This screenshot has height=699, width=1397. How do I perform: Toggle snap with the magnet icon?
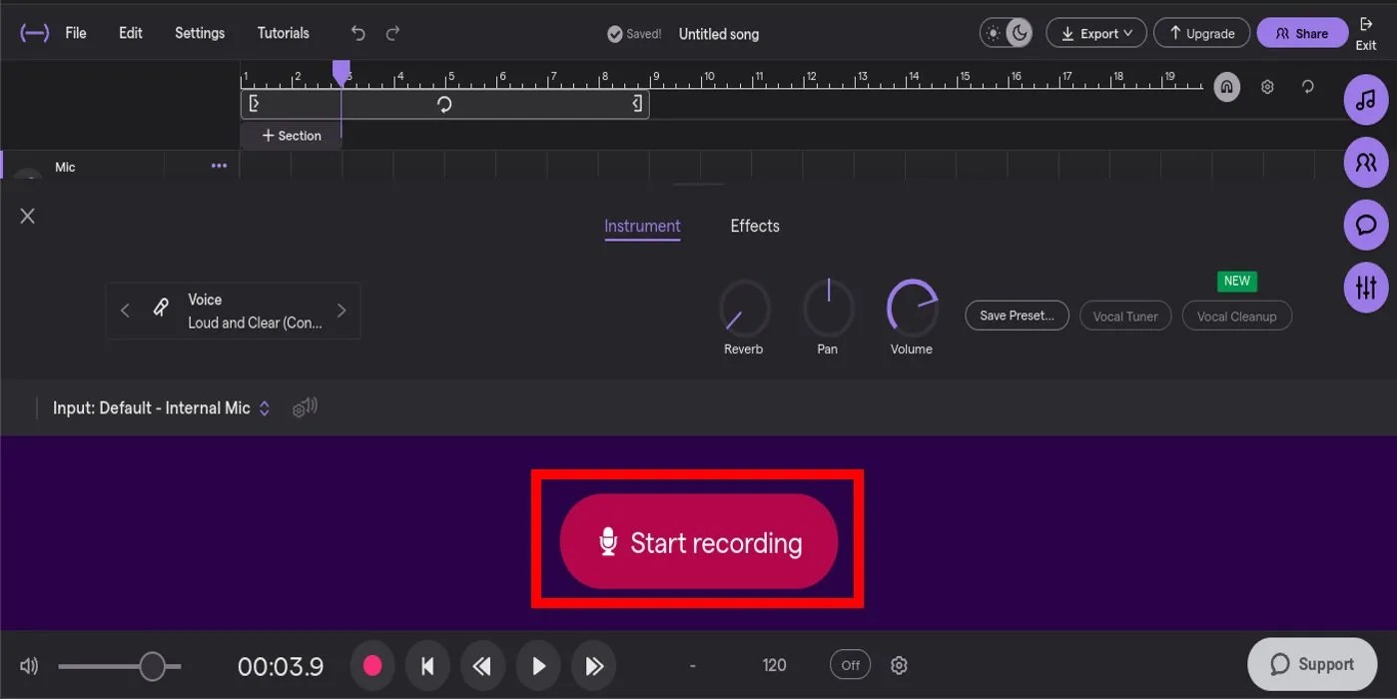click(x=1226, y=87)
